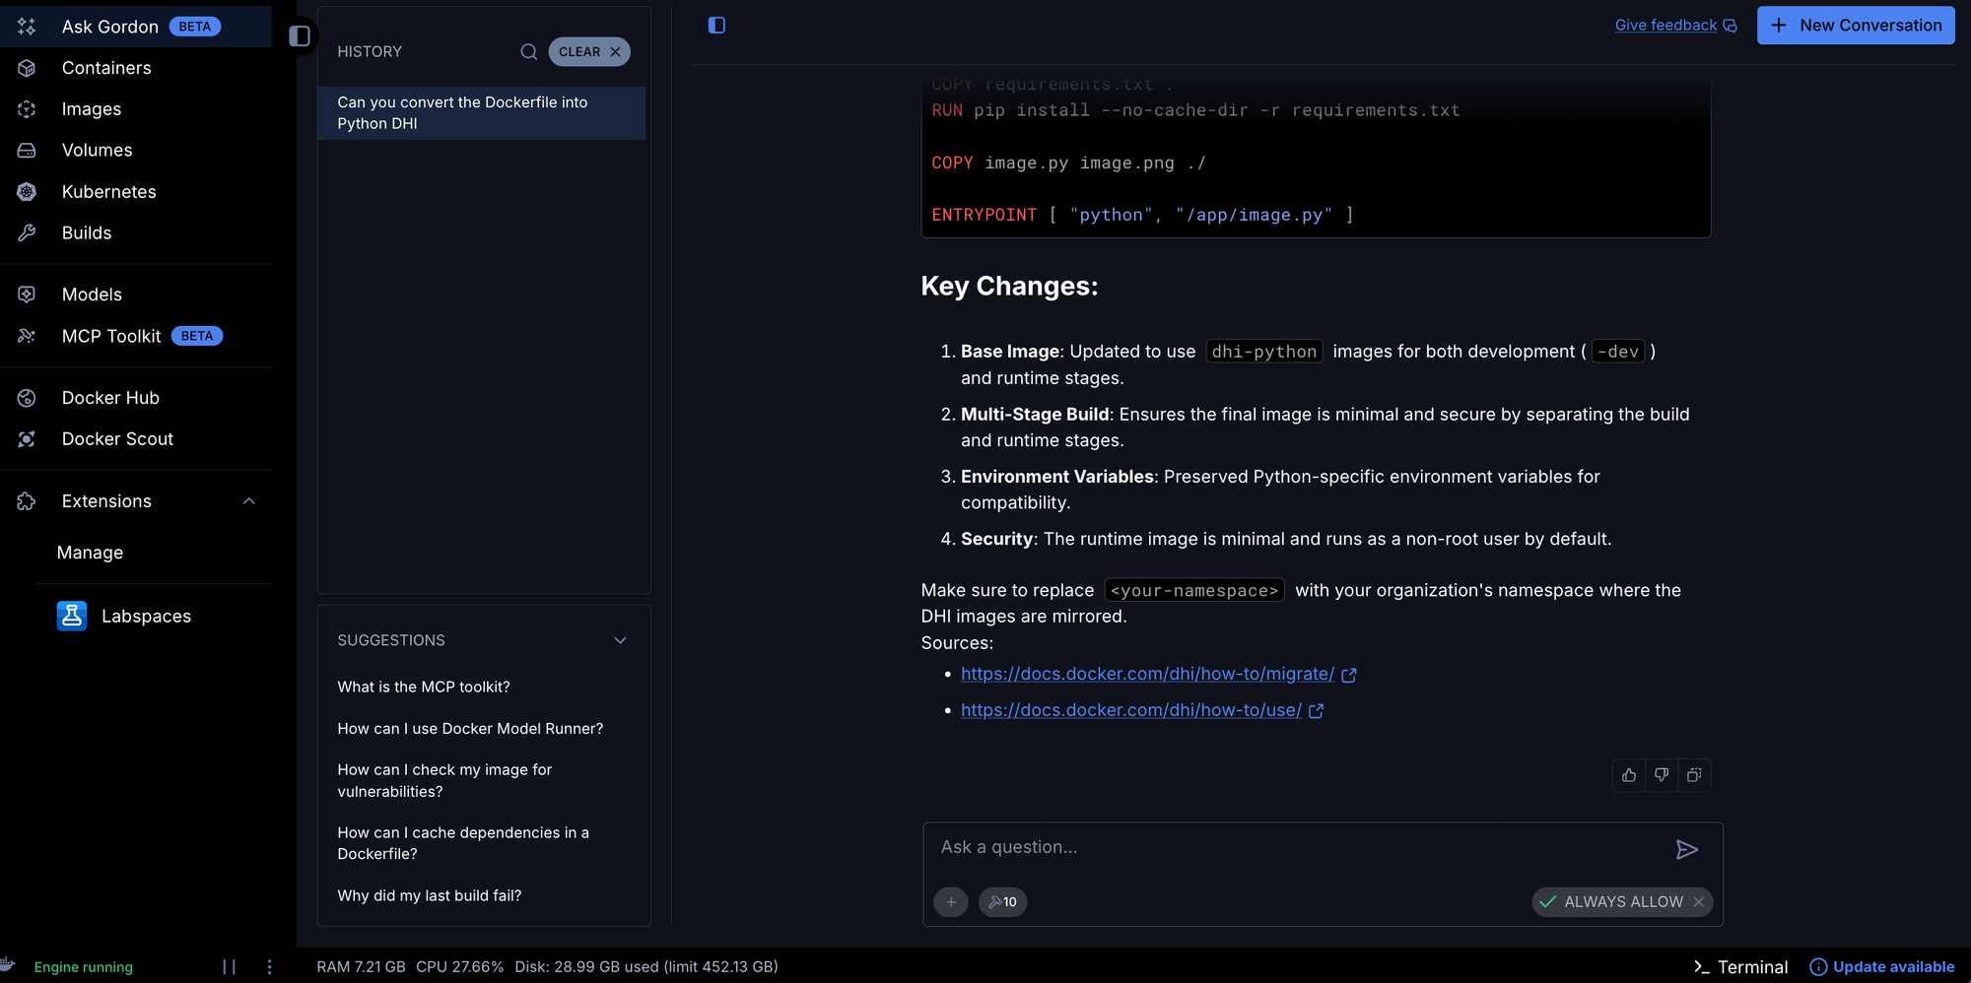Toggle the history panel icon
Image resolution: width=1971 pixels, height=983 pixels.
pos(716,26)
